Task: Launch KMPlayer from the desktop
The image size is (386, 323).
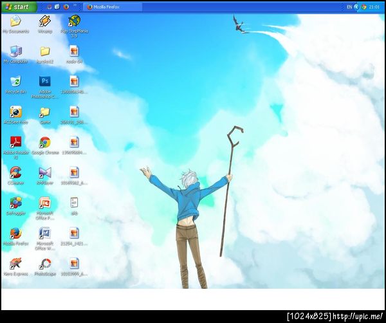Action: tap(45, 176)
